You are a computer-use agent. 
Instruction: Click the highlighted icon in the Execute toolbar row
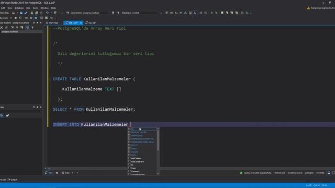click(36, 18)
